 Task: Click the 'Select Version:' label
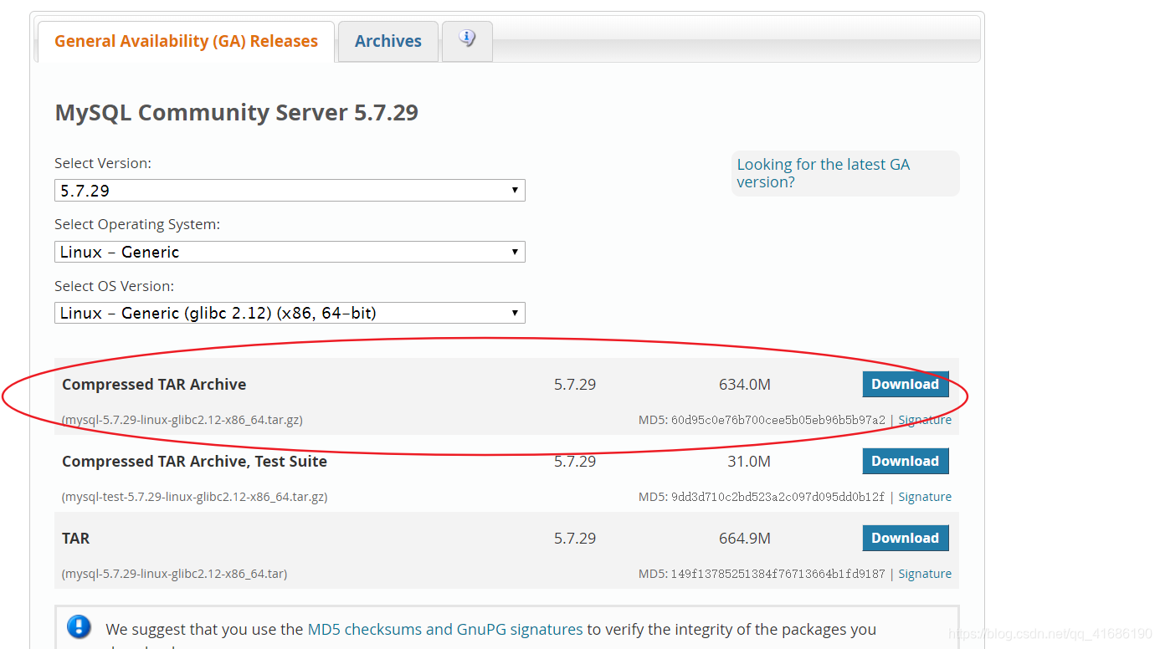tap(103, 164)
